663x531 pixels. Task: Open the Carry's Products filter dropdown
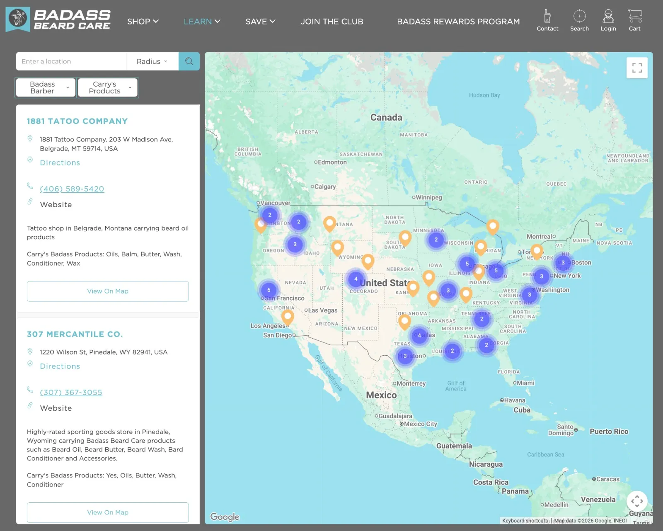pyautogui.click(x=107, y=87)
